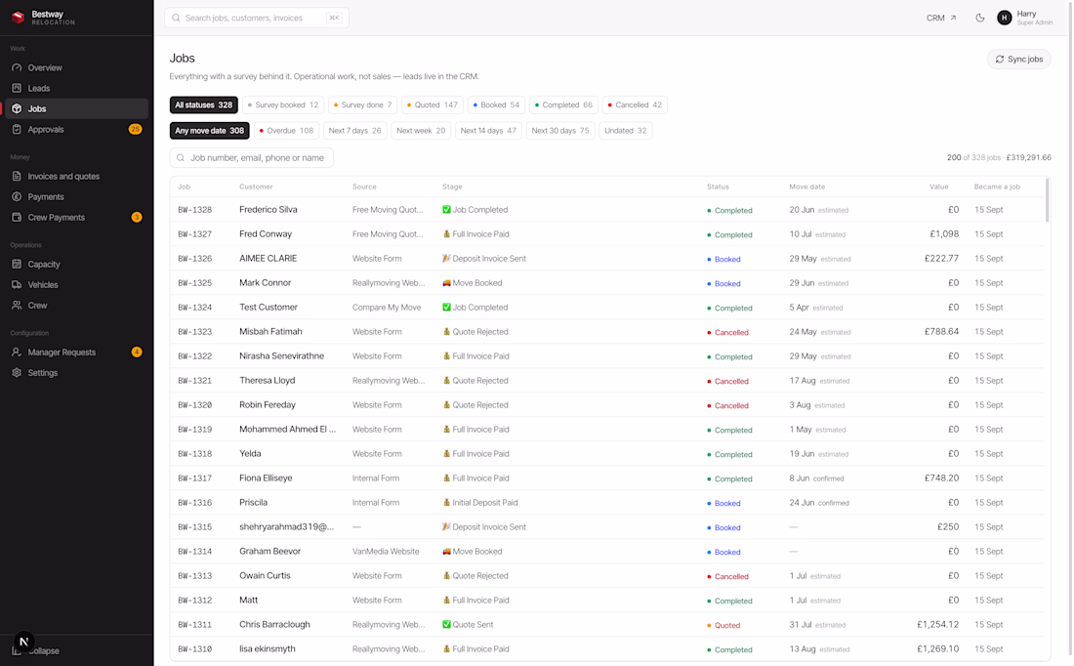Filter by Booked 54 status
Image resolution: width=1074 pixels, height=666 pixels.
[496, 104]
